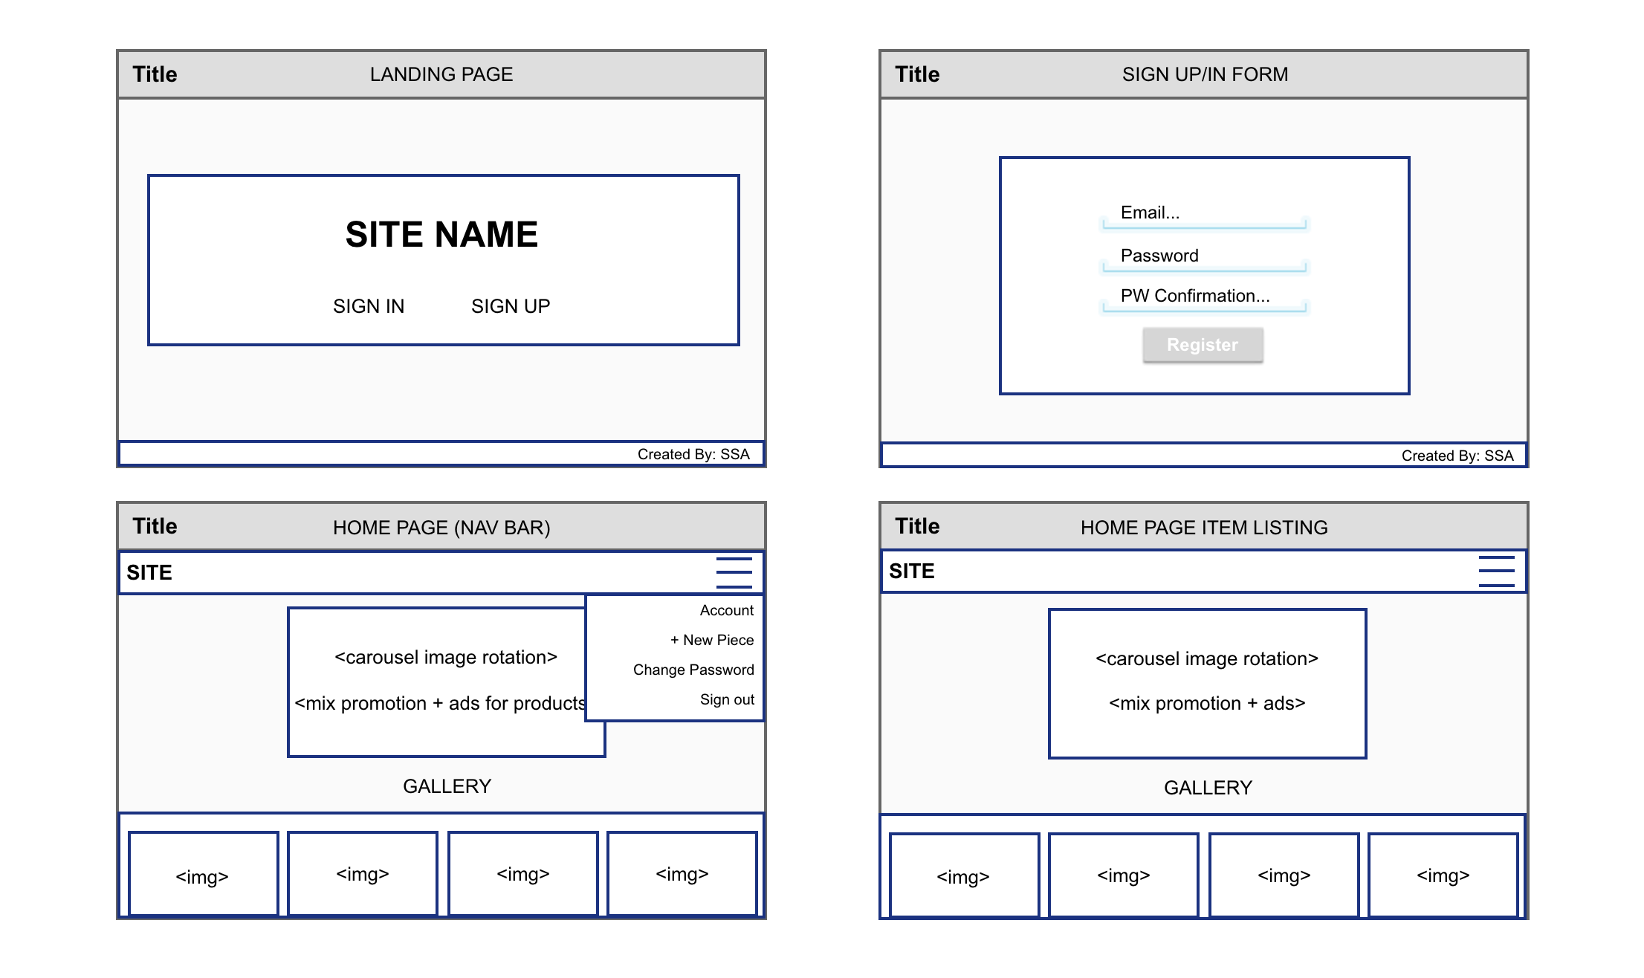Select Account in dropdown menu
Image resolution: width=1644 pixels, height=978 pixels.
point(726,610)
